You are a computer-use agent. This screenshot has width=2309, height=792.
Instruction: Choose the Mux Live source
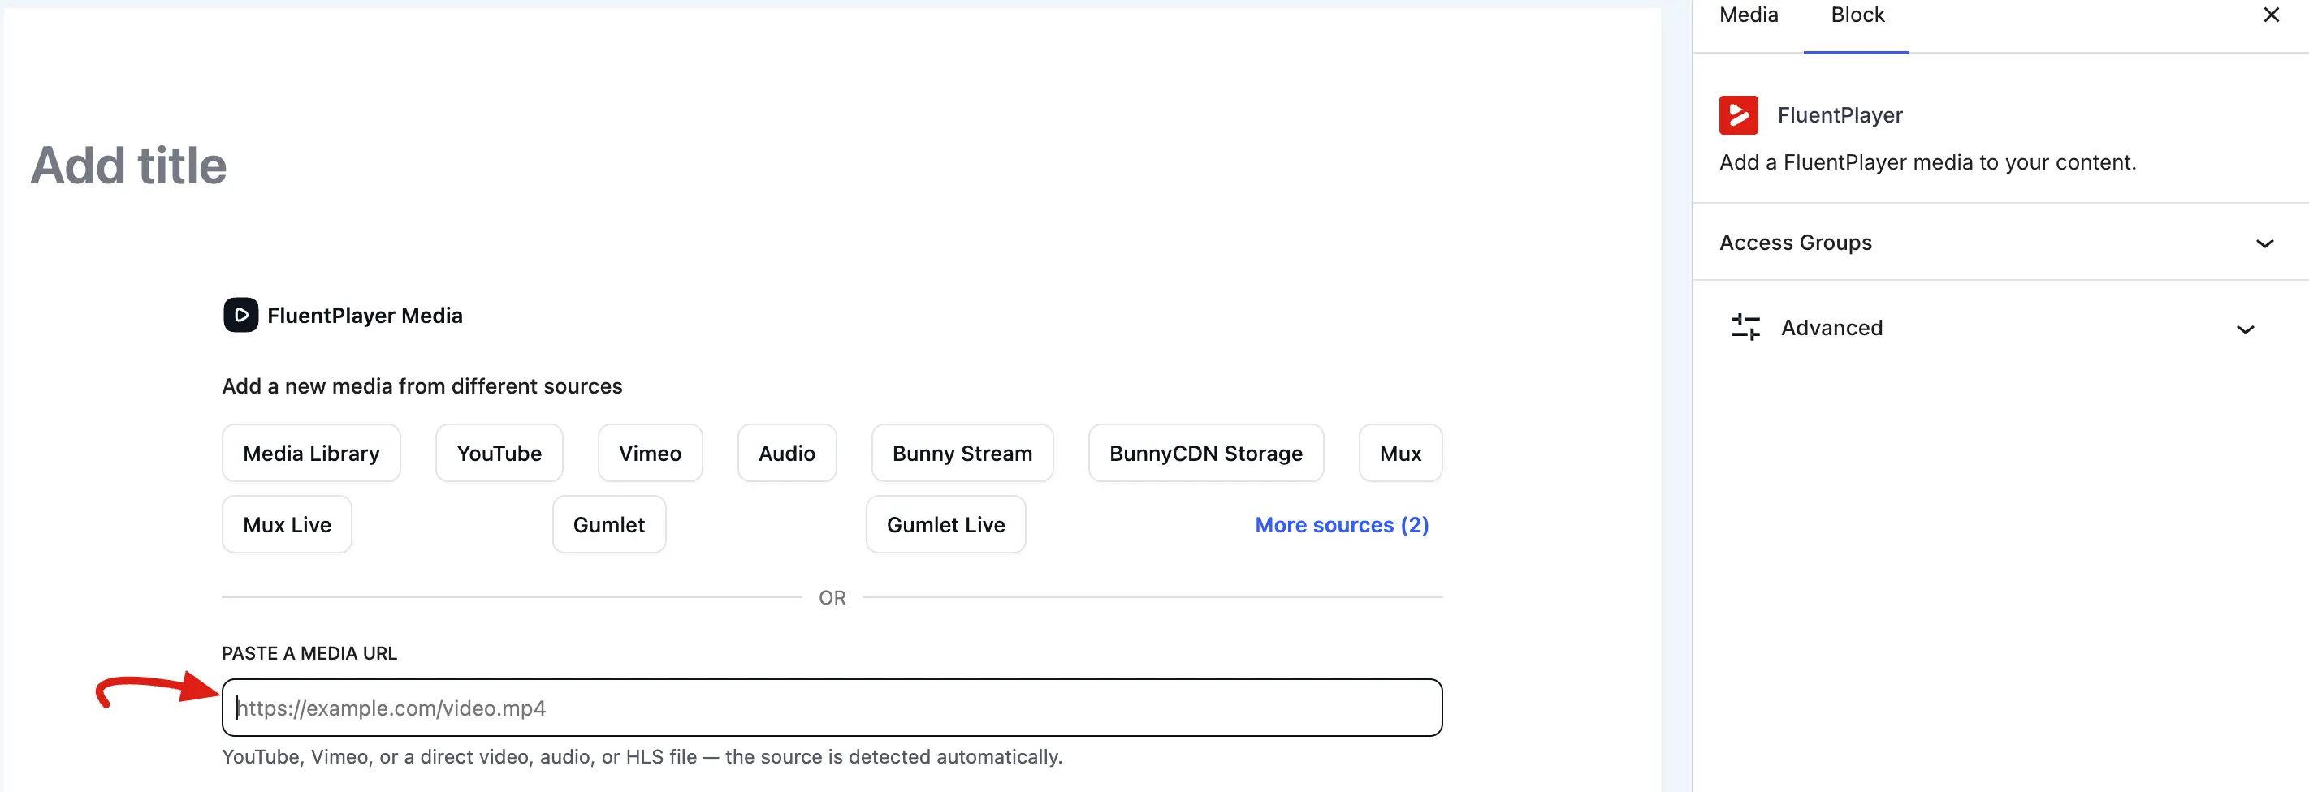pos(287,525)
